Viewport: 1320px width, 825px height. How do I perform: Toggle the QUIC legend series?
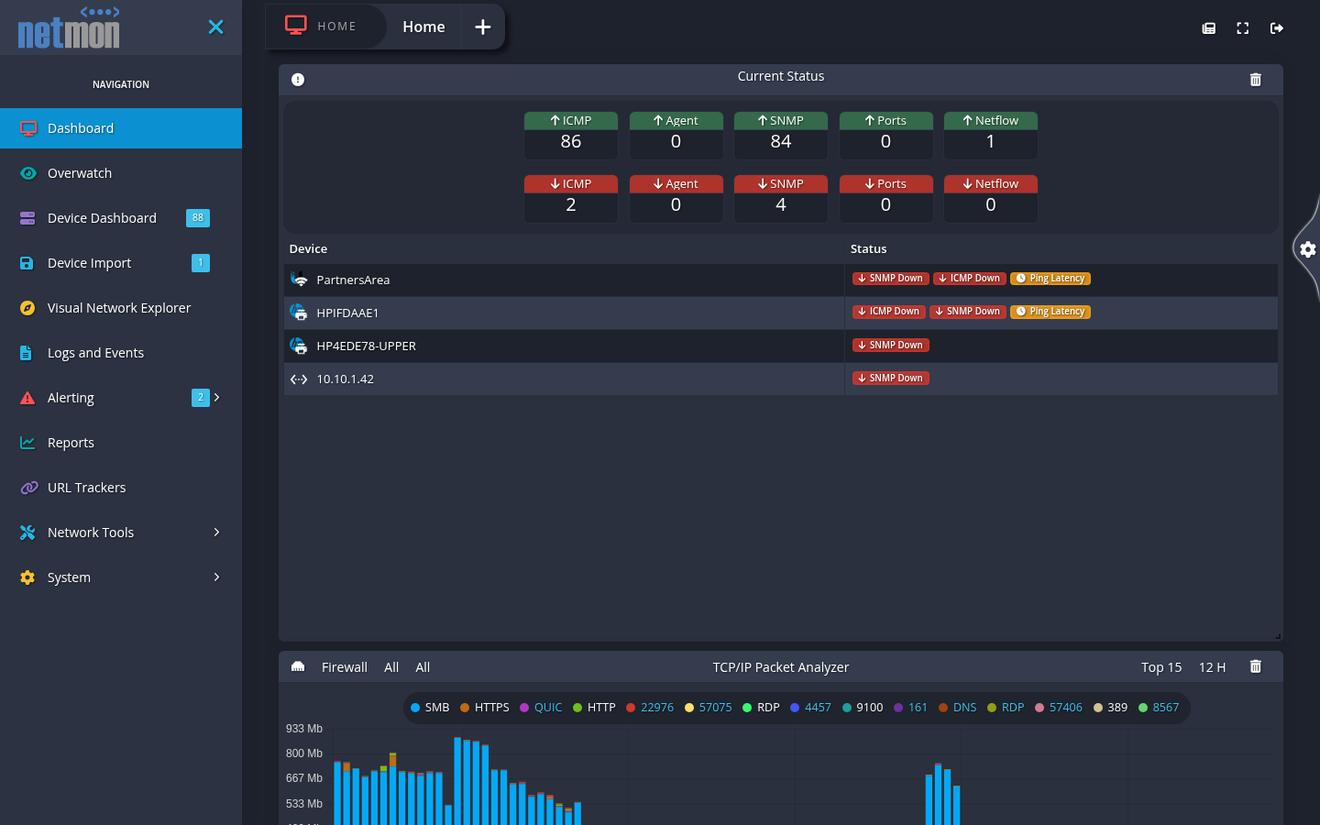pyautogui.click(x=541, y=708)
